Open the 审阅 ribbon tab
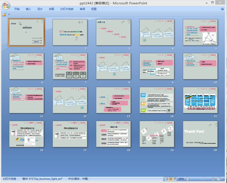Screen dimensions: 227x183 82,9
